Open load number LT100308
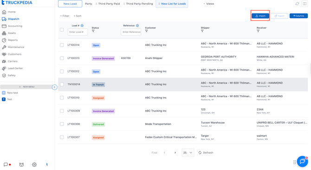 (x=74, y=124)
